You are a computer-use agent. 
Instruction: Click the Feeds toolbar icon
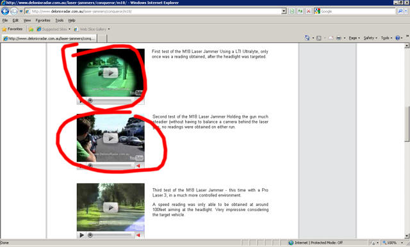[319, 38]
